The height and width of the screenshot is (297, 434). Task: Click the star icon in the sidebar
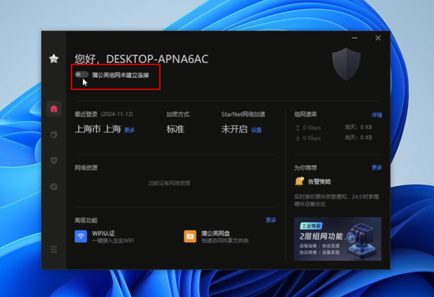[x=54, y=58]
